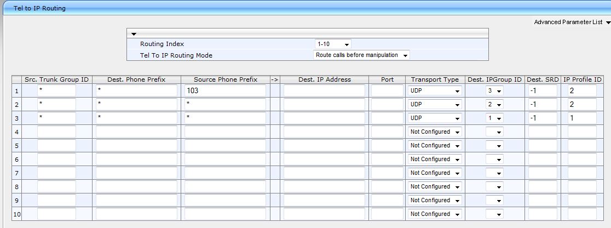Open Tel To IP Routing Mode dropdown
This screenshot has width=611, height=228.
tap(362, 55)
